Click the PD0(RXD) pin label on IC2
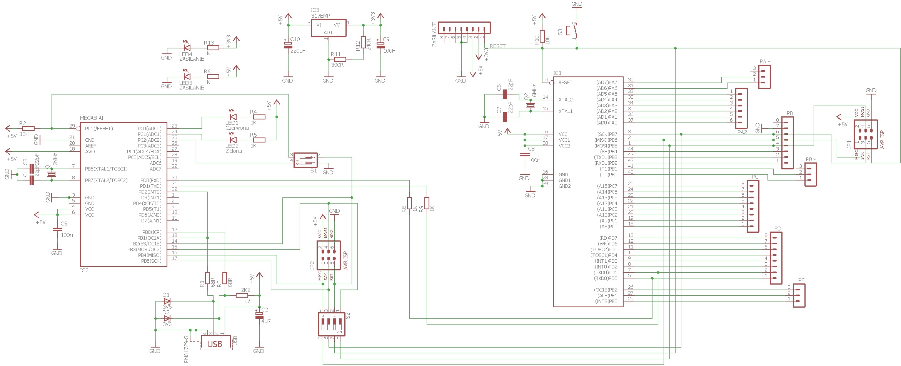Viewport: 901px width, 366px height. (x=151, y=181)
